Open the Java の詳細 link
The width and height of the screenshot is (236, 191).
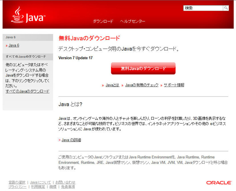coord(71,140)
